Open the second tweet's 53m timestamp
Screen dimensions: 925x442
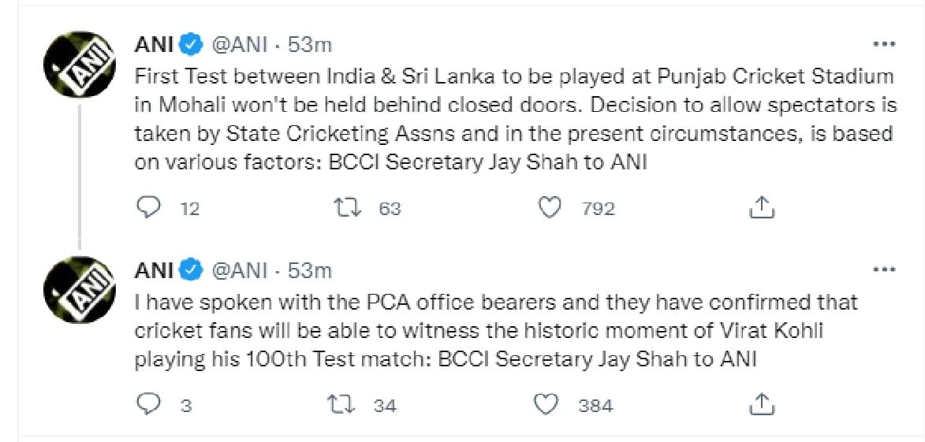click(x=311, y=271)
